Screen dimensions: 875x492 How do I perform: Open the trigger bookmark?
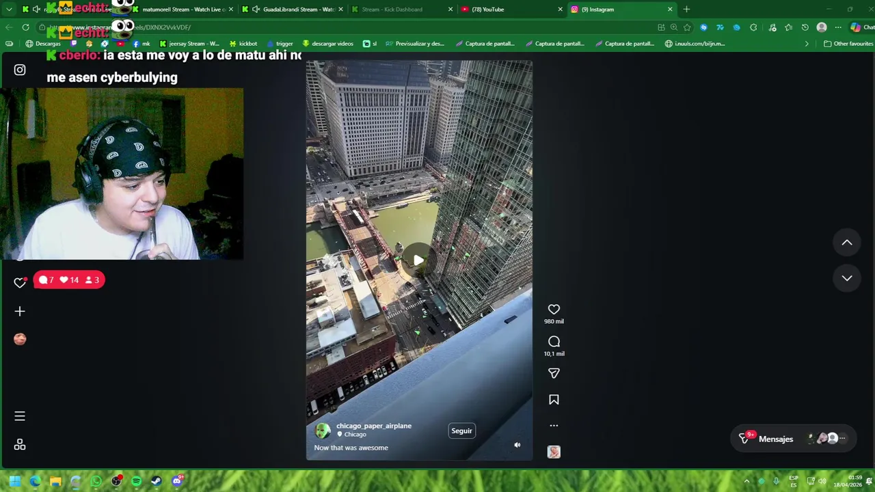[280, 44]
